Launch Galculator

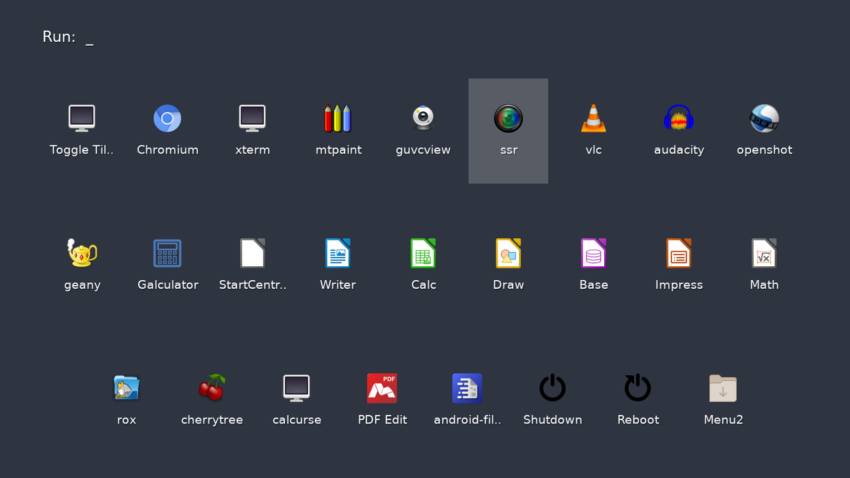pyautogui.click(x=167, y=253)
